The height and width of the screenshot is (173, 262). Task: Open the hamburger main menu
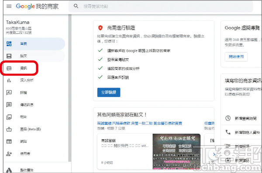point(9,7)
